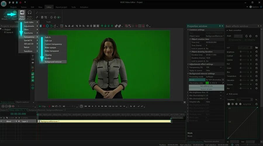Select the crop tool in Tools group

point(46,17)
